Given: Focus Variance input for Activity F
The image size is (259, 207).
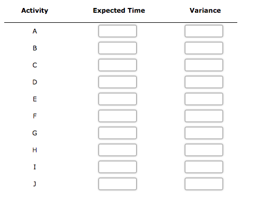Looking at the screenshot, I should pyautogui.click(x=204, y=116).
